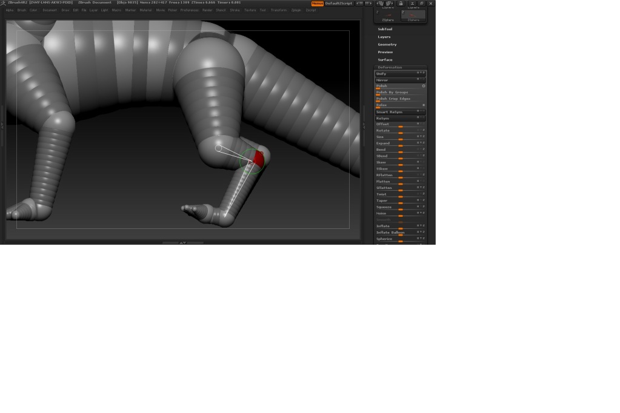620x413 pixels.
Task: Expand the SubTool sub-palette
Action: coord(385,29)
